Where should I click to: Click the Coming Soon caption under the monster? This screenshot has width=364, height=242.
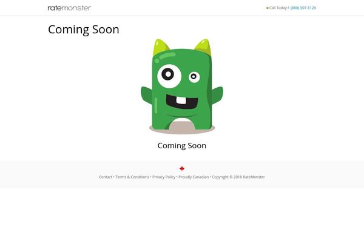pos(182,146)
